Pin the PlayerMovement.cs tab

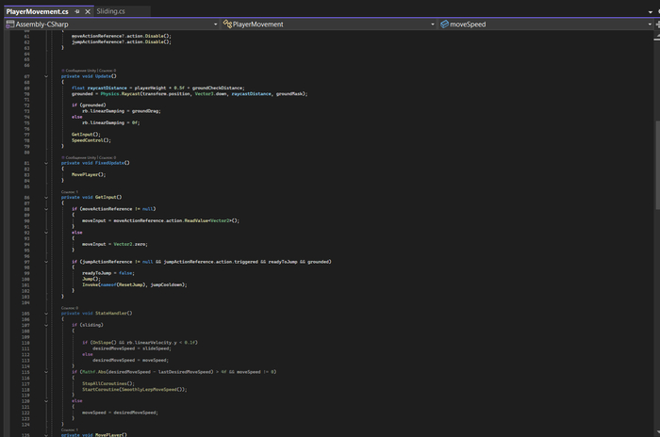tap(77, 11)
